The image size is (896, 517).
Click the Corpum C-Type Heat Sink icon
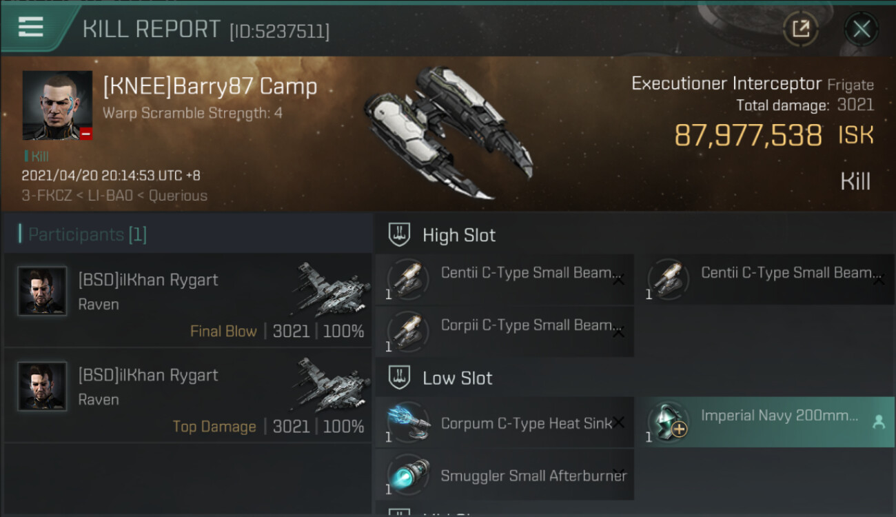click(409, 422)
